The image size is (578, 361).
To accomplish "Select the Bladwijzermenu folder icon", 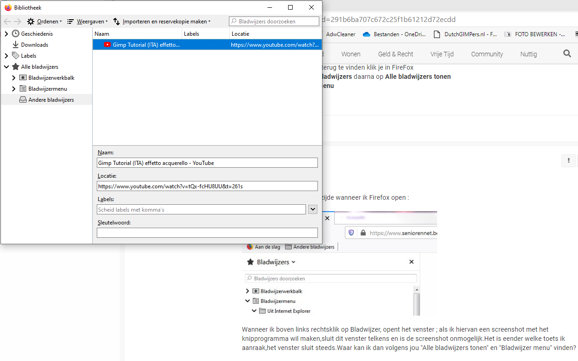I will click(23, 89).
